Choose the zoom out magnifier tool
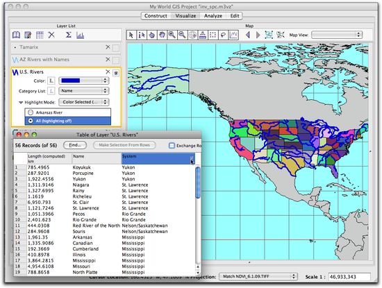The height and width of the screenshot is (288, 382). [182, 35]
